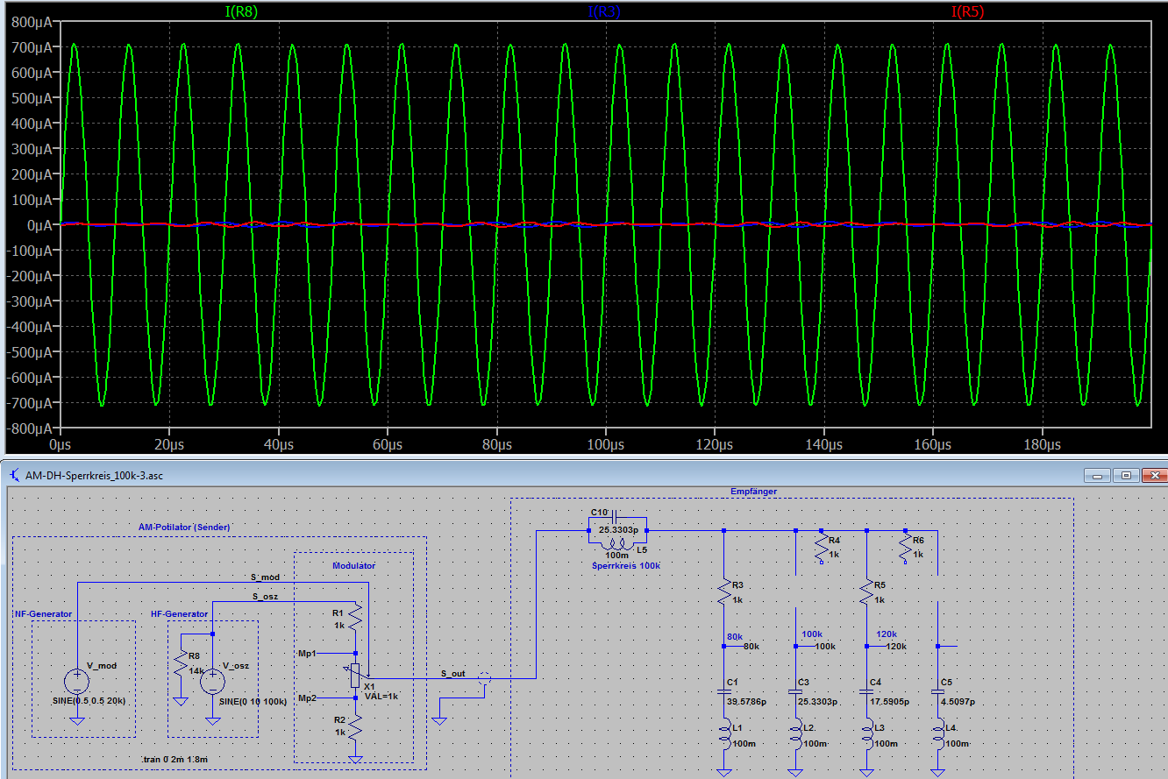Select the V_mod voltage source symbol

76,680
